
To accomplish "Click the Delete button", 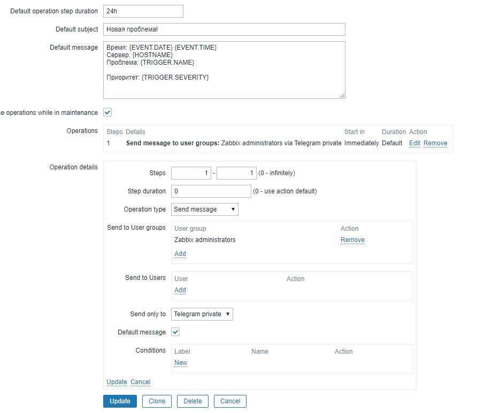I will 192,401.
